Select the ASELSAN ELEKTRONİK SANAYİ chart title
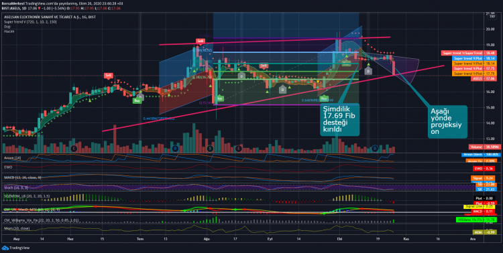The width and height of the screenshot is (503, 253). click(x=50, y=17)
